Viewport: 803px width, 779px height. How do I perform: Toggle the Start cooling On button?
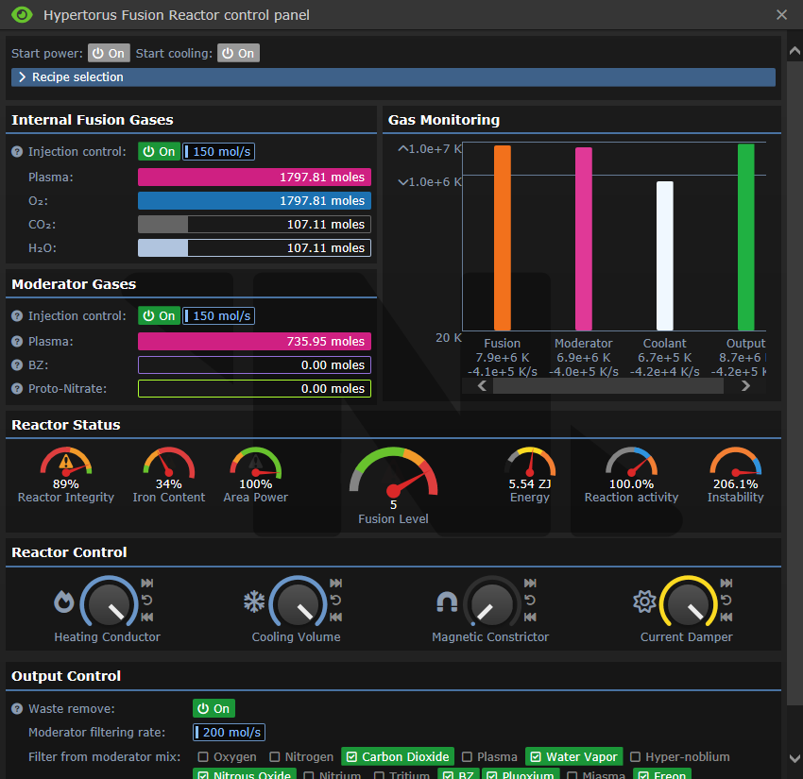[x=238, y=53]
